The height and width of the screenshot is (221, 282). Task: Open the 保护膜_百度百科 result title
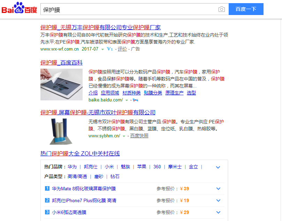62,63
